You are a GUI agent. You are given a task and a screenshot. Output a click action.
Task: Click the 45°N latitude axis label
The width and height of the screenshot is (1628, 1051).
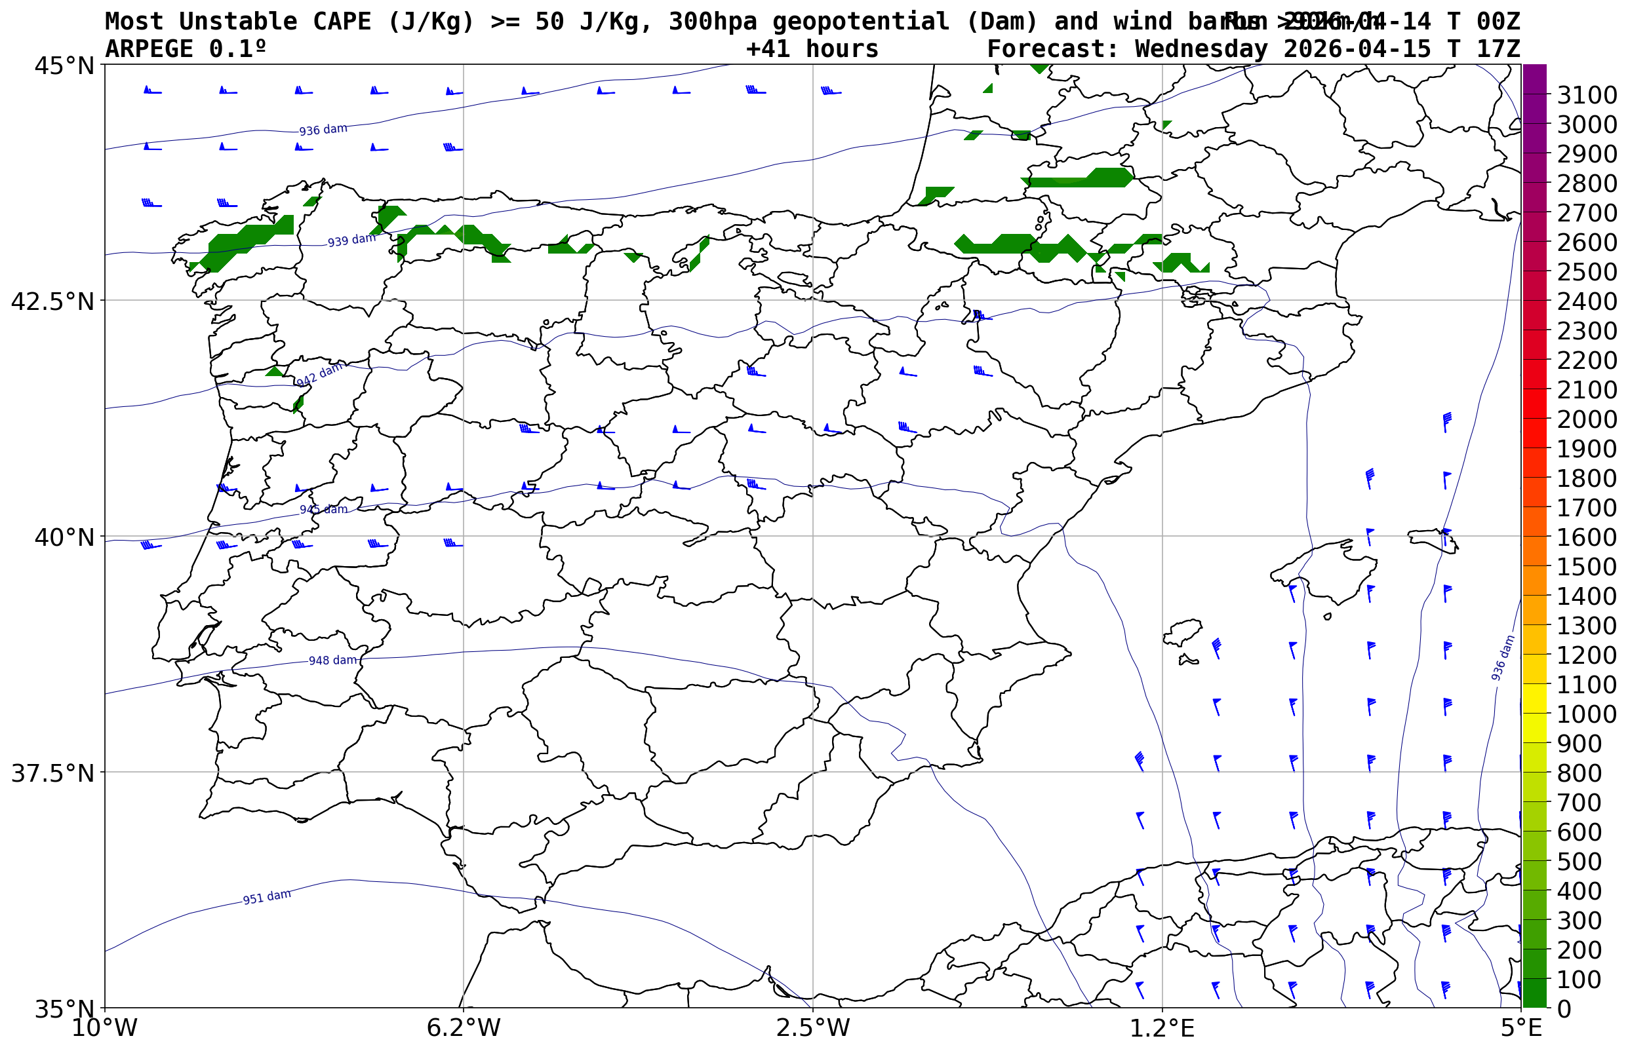64,66
